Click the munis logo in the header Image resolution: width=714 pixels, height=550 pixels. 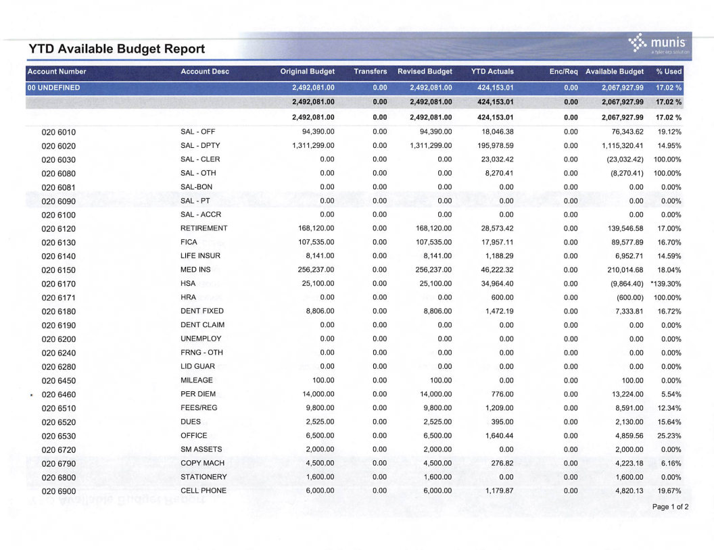click(x=659, y=44)
